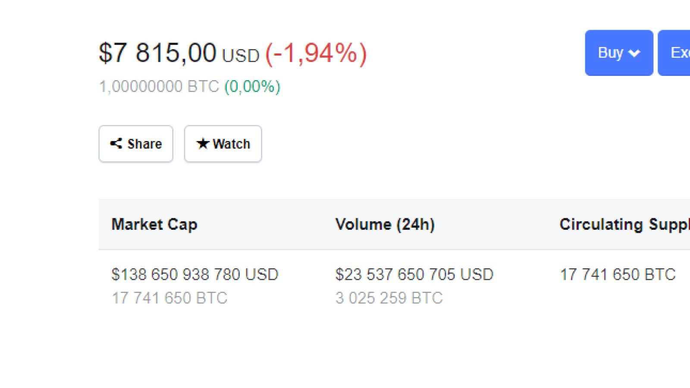The width and height of the screenshot is (690, 388).
Task: Click the star icon in Watch button
Action: pos(203,144)
